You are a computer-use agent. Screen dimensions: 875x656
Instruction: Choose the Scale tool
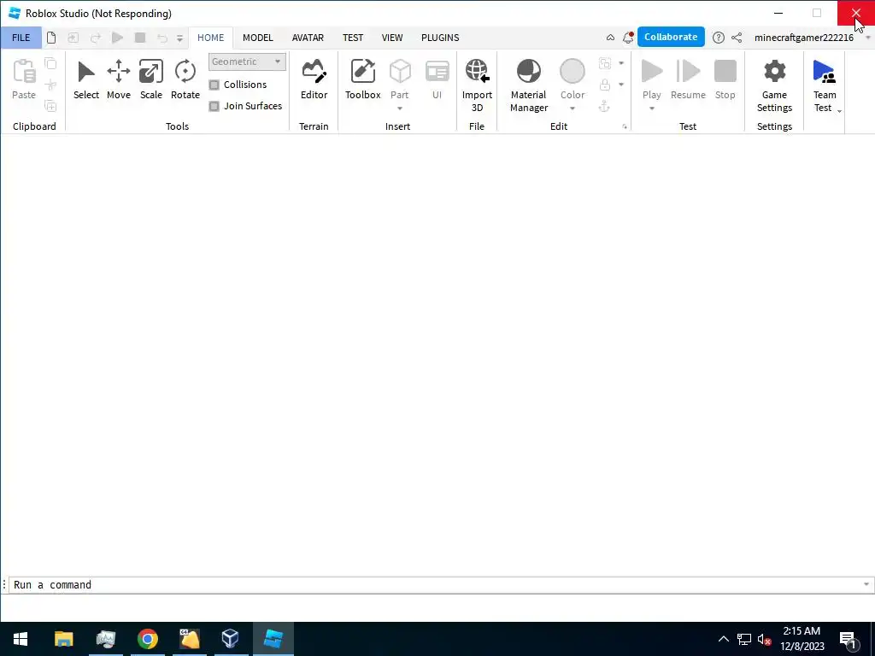(x=150, y=79)
